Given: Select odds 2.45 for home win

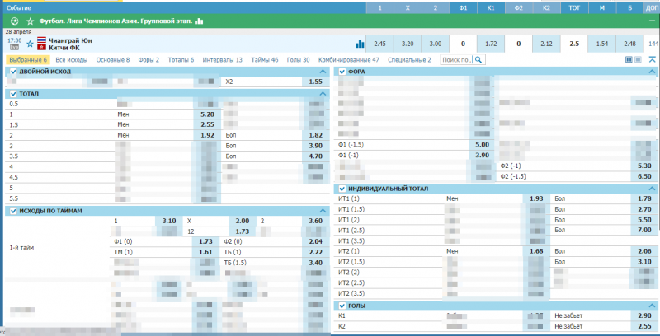Looking at the screenshot, I should [x=379, y=44].
